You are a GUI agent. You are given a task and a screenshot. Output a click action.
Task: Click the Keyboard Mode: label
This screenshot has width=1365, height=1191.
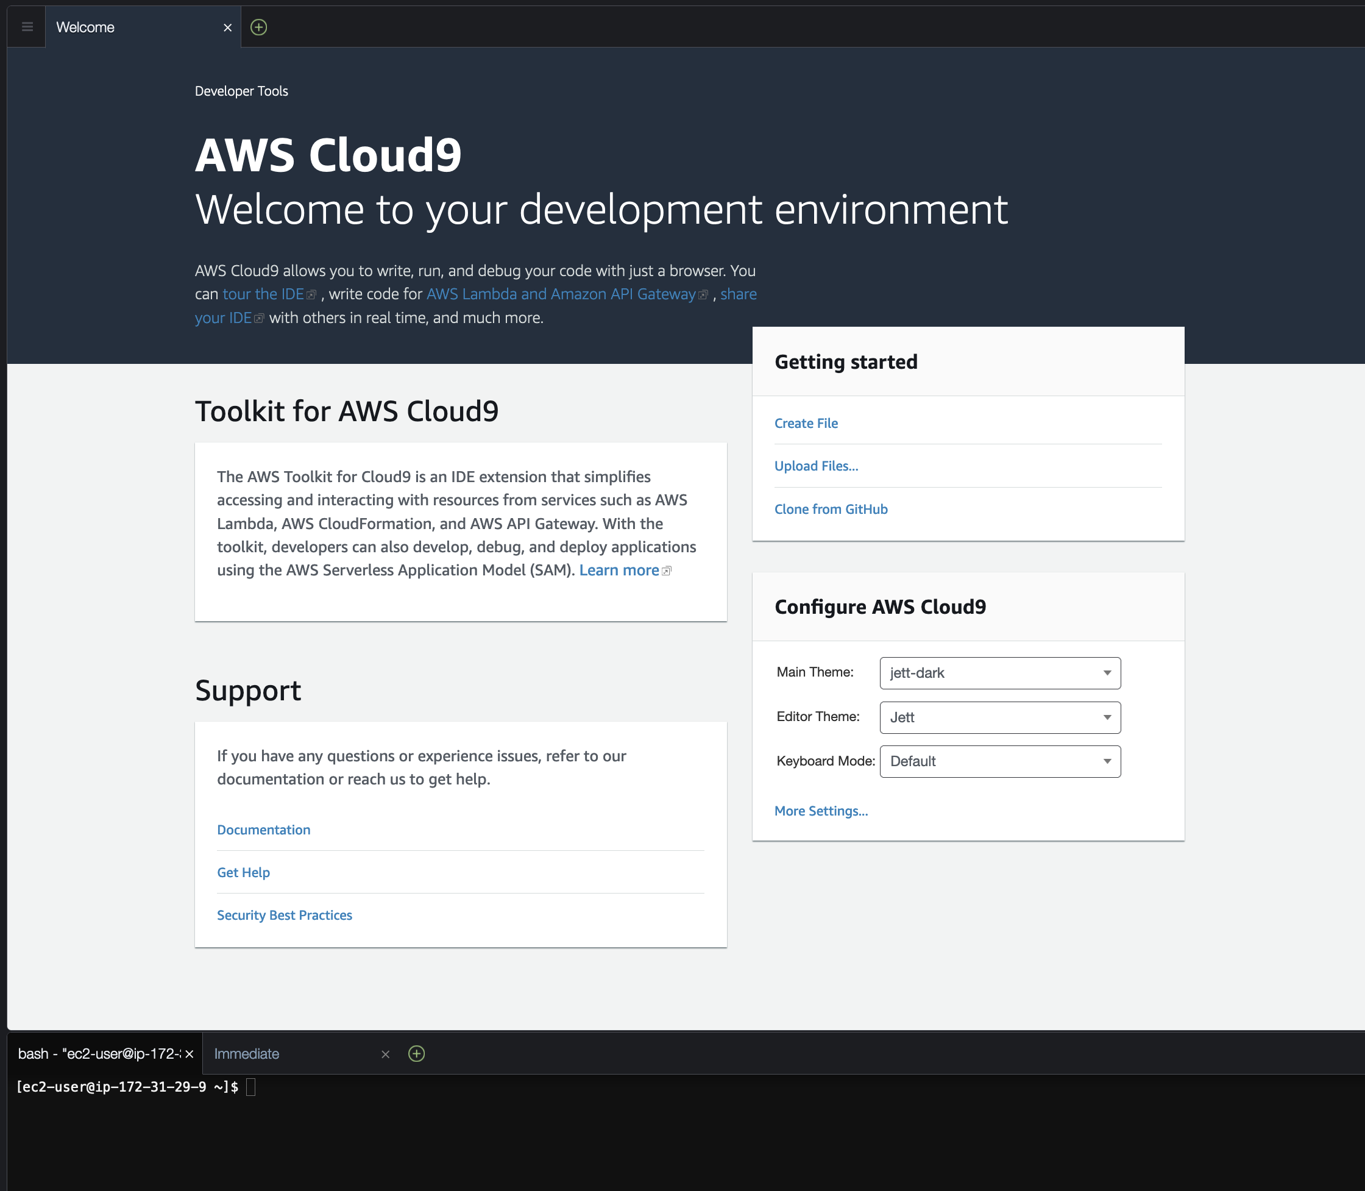[825, 761]
